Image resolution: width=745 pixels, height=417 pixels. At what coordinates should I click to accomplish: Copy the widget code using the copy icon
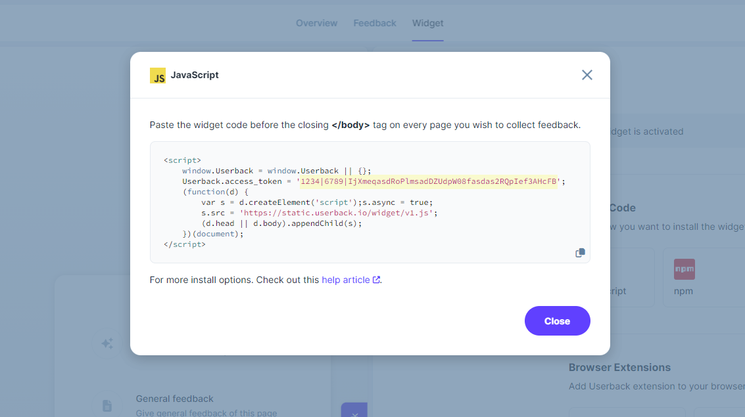coord(580,253)
